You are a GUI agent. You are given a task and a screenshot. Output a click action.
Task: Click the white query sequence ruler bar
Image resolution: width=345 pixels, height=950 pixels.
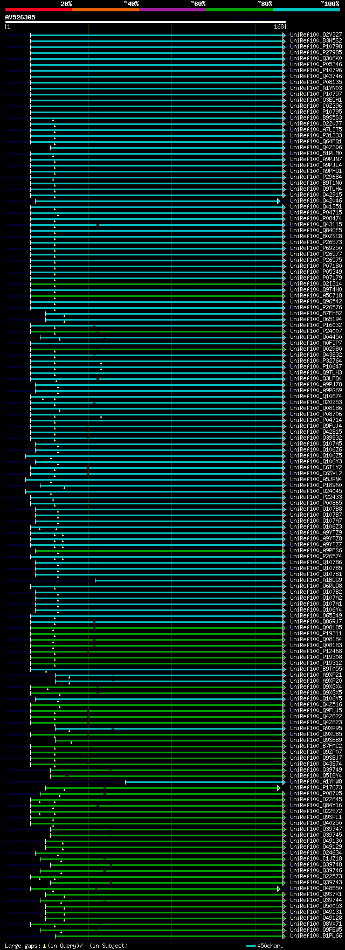point(145,23)
